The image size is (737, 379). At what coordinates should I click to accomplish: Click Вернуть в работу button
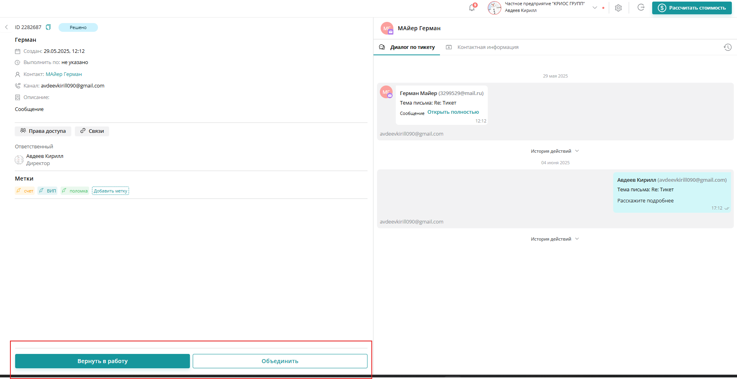pos(102,361)
